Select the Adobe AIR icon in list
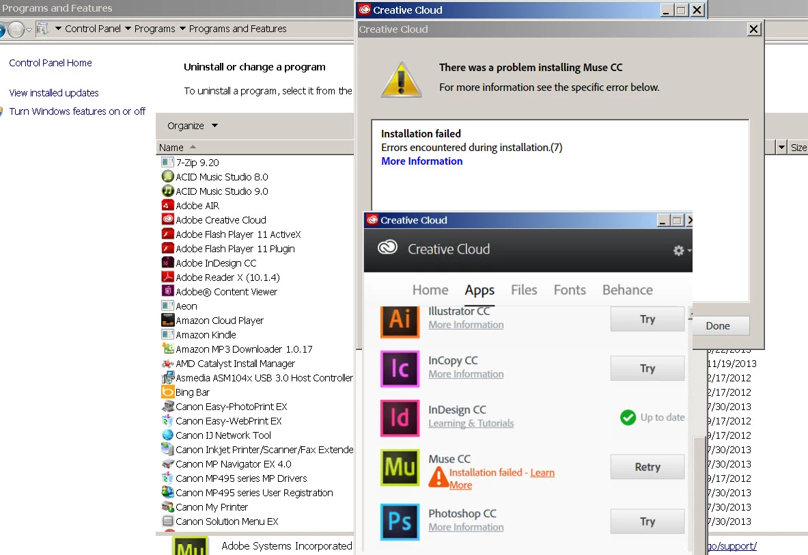Viewport: 808px width, 555px height. [167, 205]
